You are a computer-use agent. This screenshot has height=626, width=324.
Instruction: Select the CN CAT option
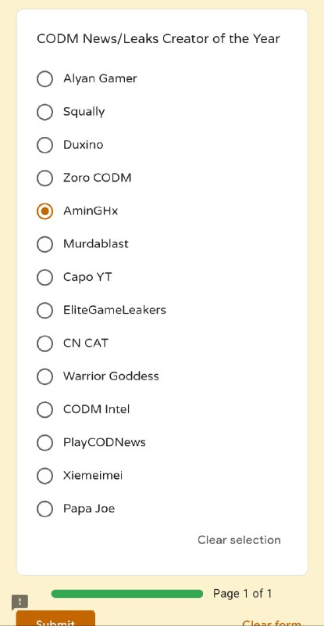tap(45, 344)
